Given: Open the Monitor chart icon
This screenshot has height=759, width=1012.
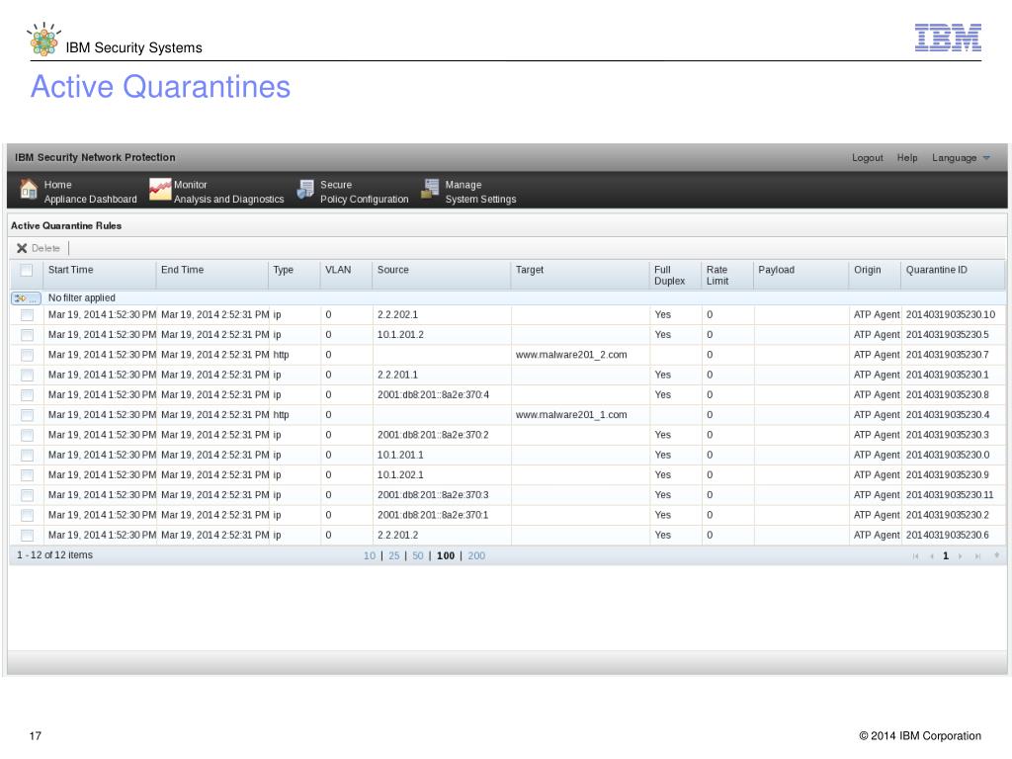Looking at the screenshot, I should tap(160, 190).
